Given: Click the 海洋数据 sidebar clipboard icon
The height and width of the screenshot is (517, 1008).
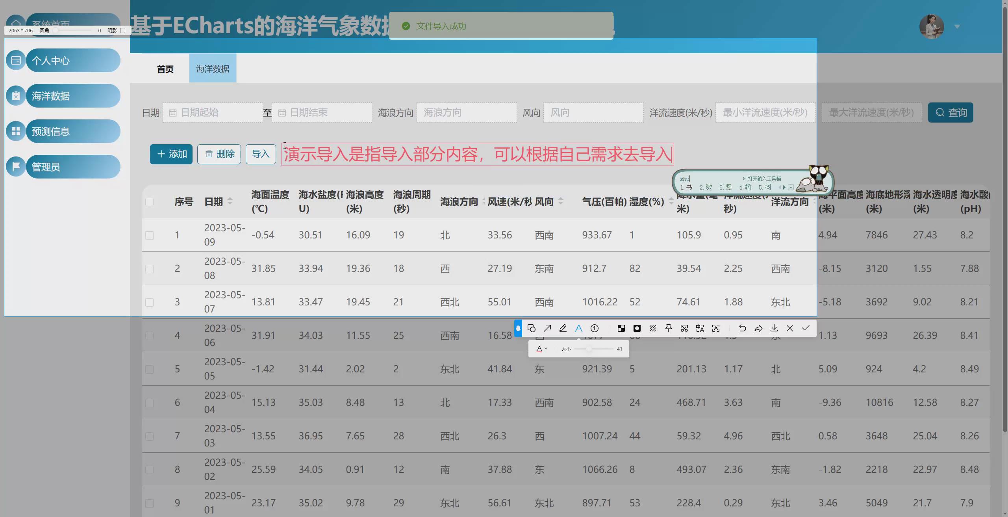Looking at the screenshot, I should pos(16,96).
